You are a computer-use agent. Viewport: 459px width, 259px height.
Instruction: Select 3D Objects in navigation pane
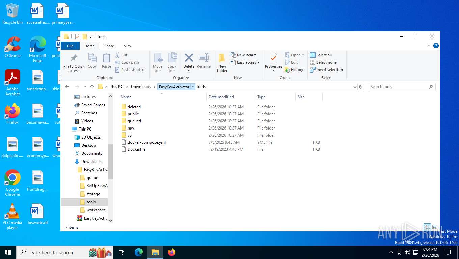tap(91, 137)
